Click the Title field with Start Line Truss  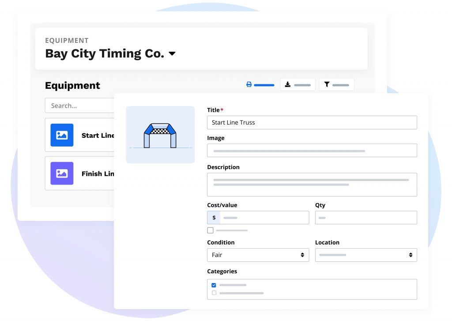[x=312, y=122]
